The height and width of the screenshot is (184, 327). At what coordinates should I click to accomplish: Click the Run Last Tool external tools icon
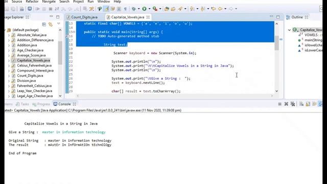(x=155, y=9)
